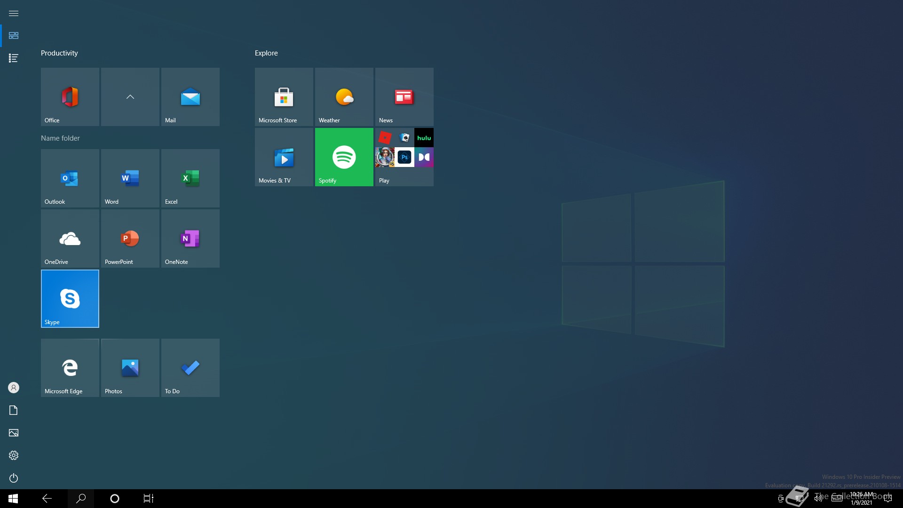Image resolution: width=903 pixels, height=508 pixels.
Task: Open the Microsoft Store tile
Action: (x=284, y=96)
